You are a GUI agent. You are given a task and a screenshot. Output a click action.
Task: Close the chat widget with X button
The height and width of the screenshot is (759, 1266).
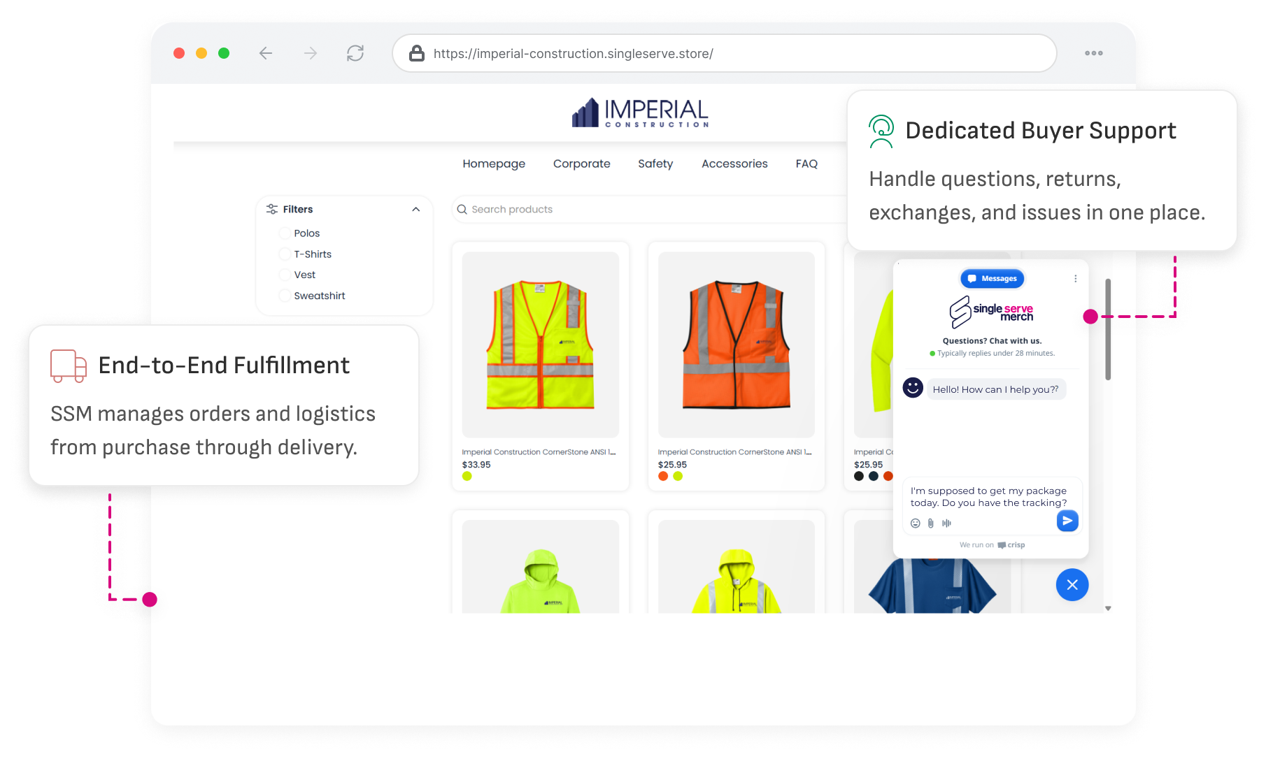tap(1072, 585)
